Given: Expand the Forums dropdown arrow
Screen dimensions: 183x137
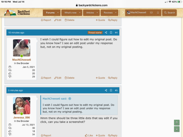Looking at the screenshot, I should point(58,13).
